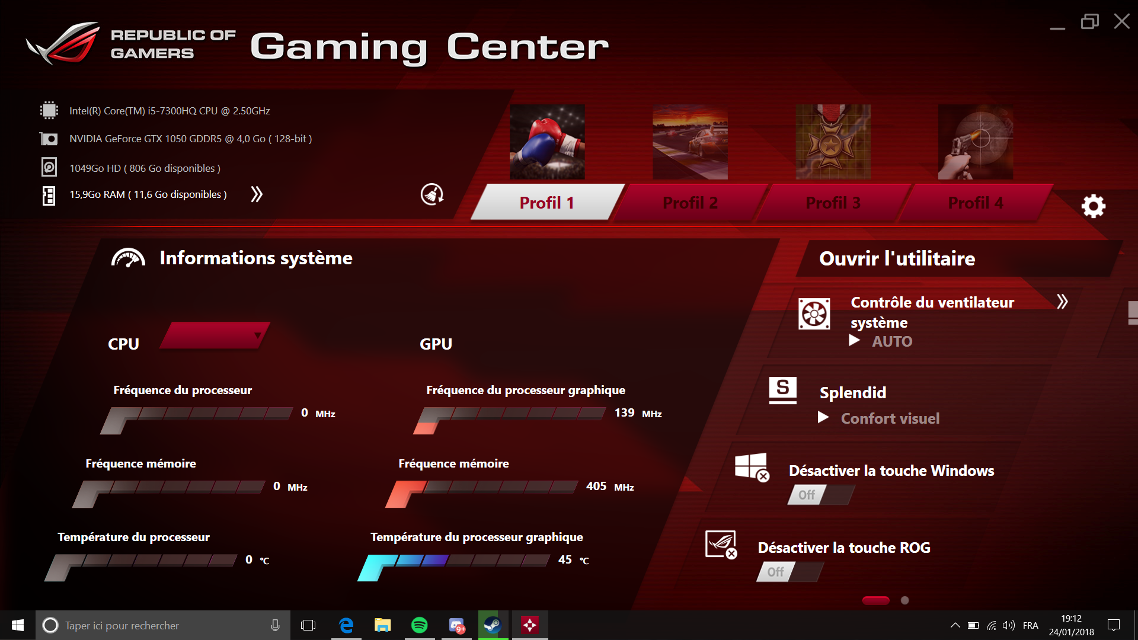Screen dimensions: 1138x640
Task: Open the Windows Start menu
Action: tap(18, 625)
